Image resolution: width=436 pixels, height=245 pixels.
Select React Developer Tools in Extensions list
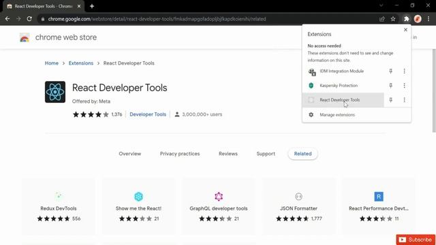click(343, 100)
